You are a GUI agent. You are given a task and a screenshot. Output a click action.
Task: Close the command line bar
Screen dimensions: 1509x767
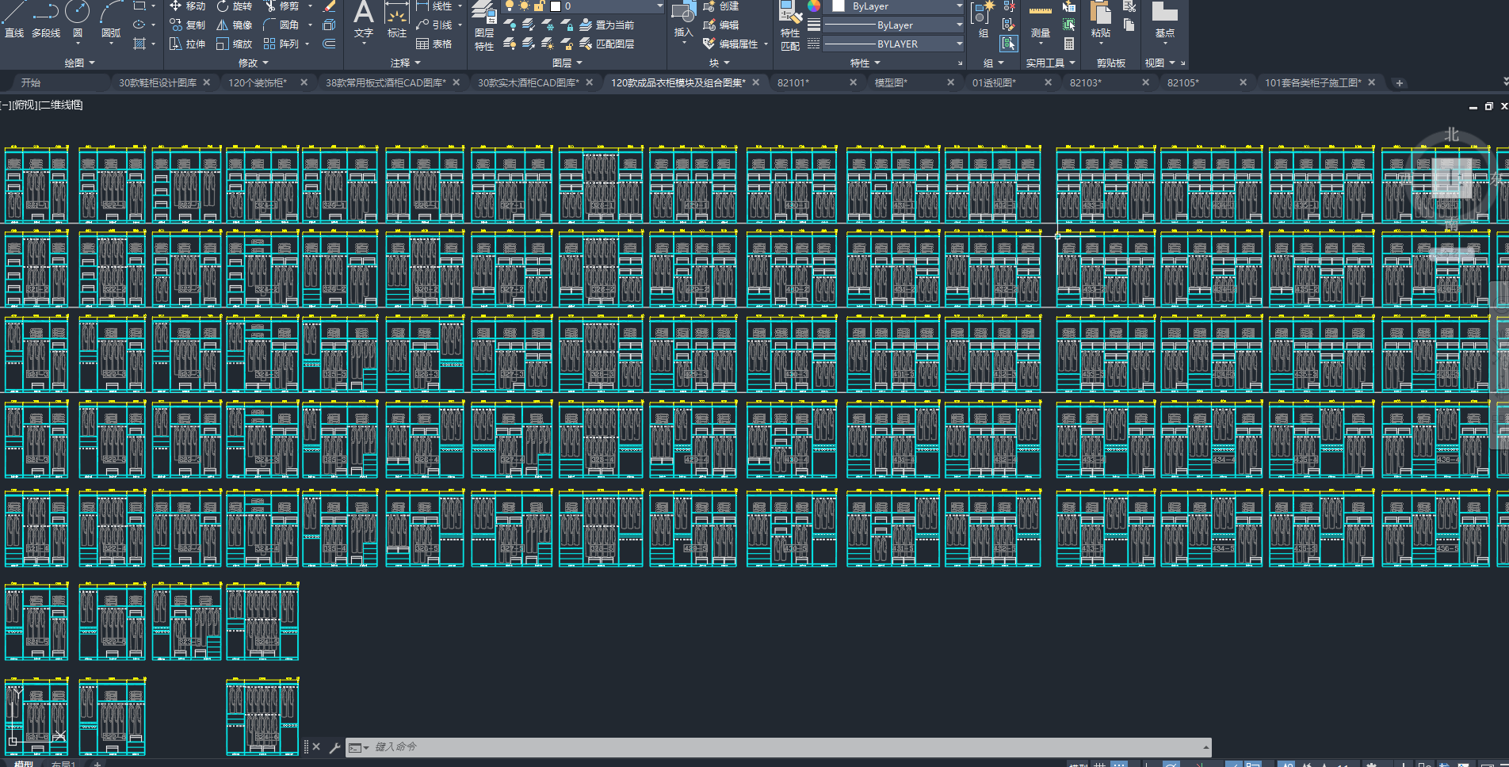(316, 747)
